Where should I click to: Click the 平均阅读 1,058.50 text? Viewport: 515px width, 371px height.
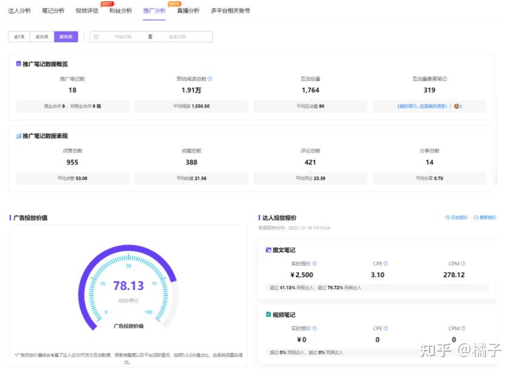coord(191,106)
